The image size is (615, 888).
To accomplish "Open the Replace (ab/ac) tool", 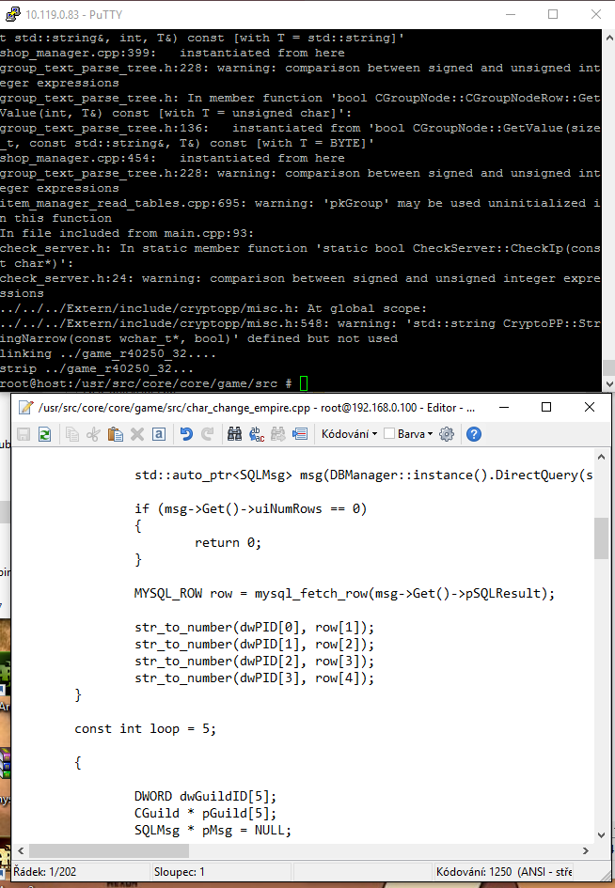I will (256, 434).
